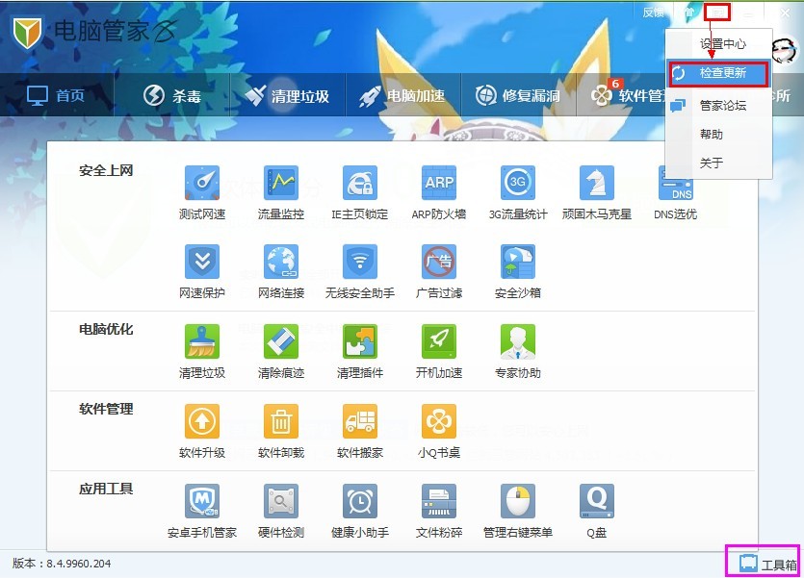Launch the 开机加速 boot accelerator

coord(439,351)
